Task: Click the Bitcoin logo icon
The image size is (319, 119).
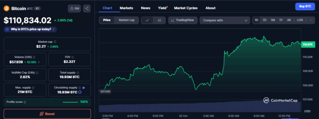Action: (x=7, y=8)
